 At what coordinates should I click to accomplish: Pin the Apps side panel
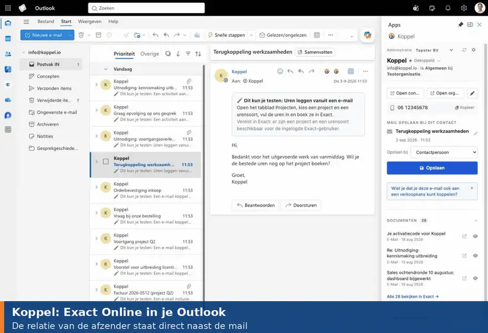click(x=460, y=24)
